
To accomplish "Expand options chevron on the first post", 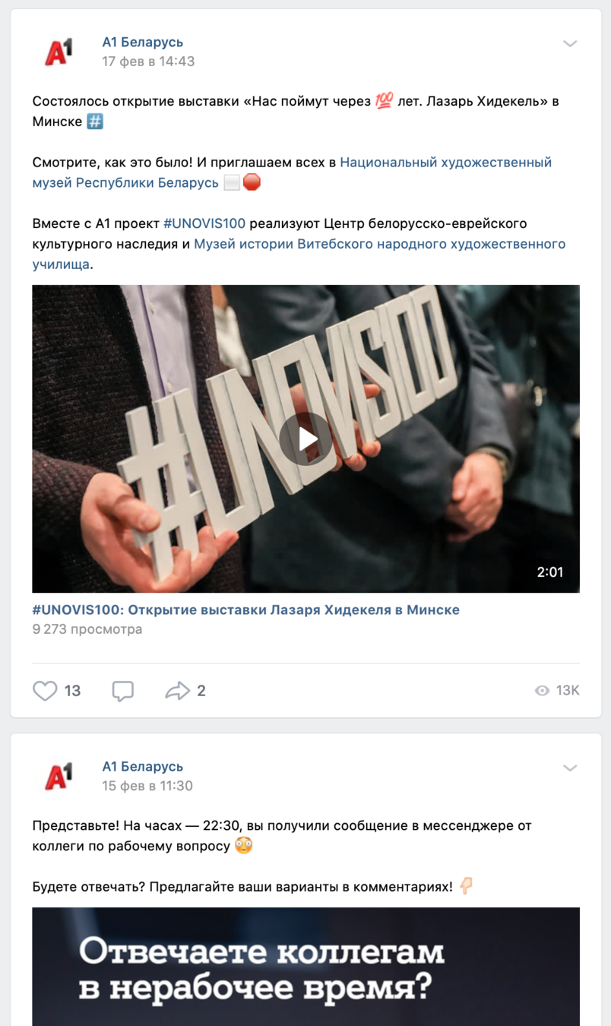I will click(570, 43).
